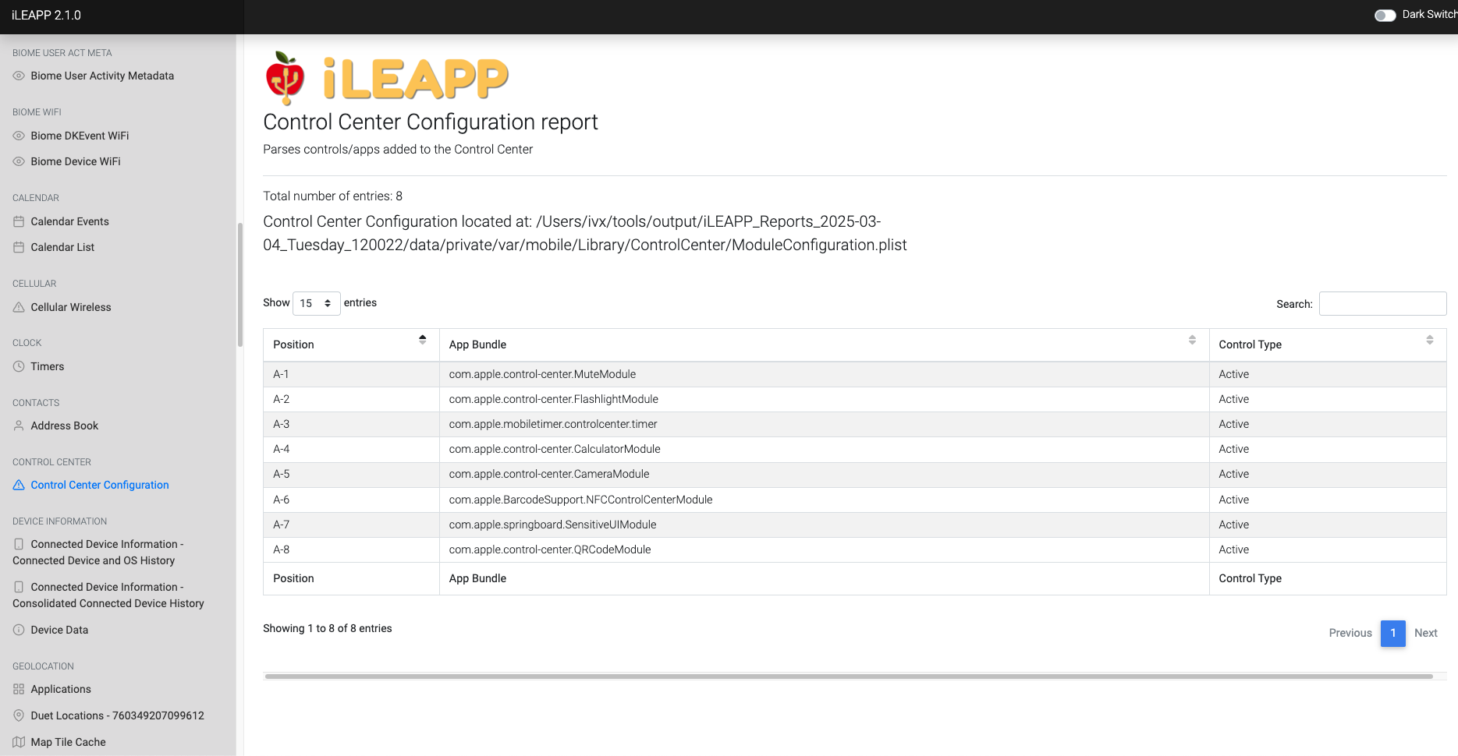Click the eye icon beside Biome User Activity Metadata
The image size is (1458, 756).
pyautogui.click(x=19, y=76)
